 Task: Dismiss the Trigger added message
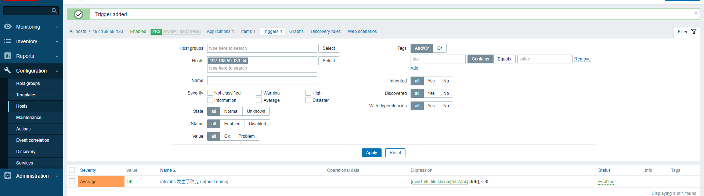click(x=696, y=13)
